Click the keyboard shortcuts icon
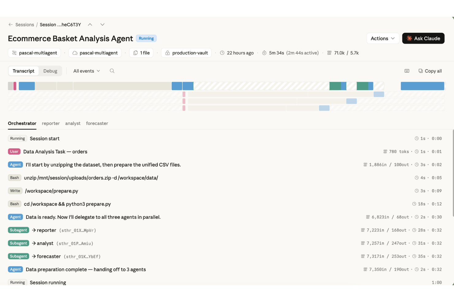Screen dimensions: 454x302 coord(407,71)
